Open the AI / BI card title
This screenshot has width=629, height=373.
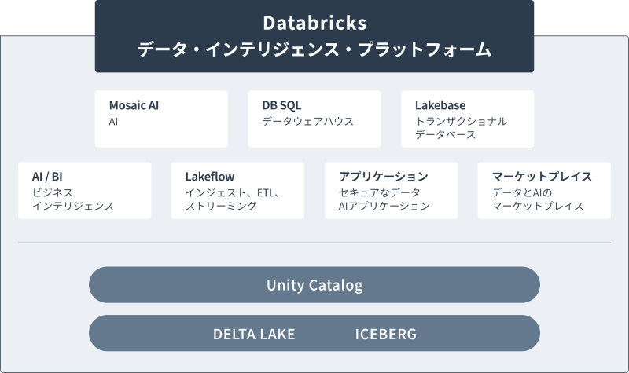tap(47, 177)
